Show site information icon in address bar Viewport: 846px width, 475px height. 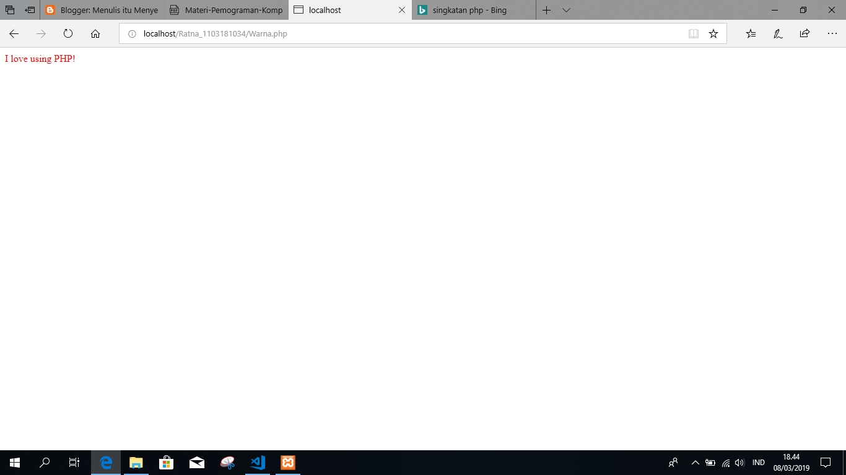[132, 34]
